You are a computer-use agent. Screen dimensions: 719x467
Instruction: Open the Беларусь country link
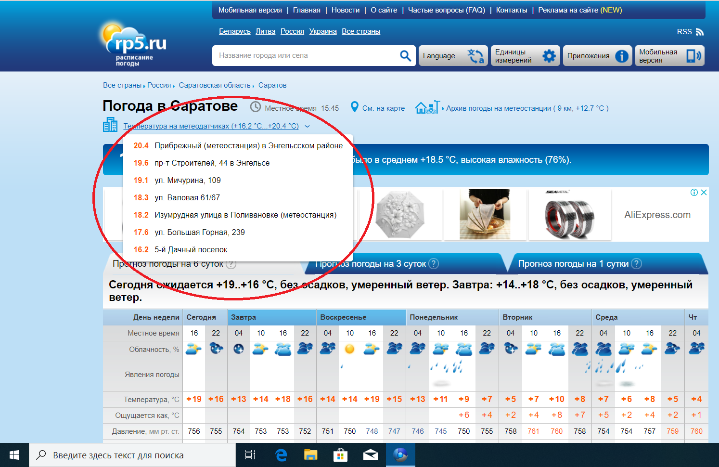click(x=234, y=31)
